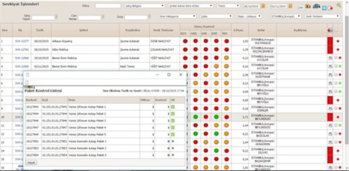Screen dimensions: 349x171
Task: Open calendar picker beside start date 28/10/2015
Action: tap(263, 6)
